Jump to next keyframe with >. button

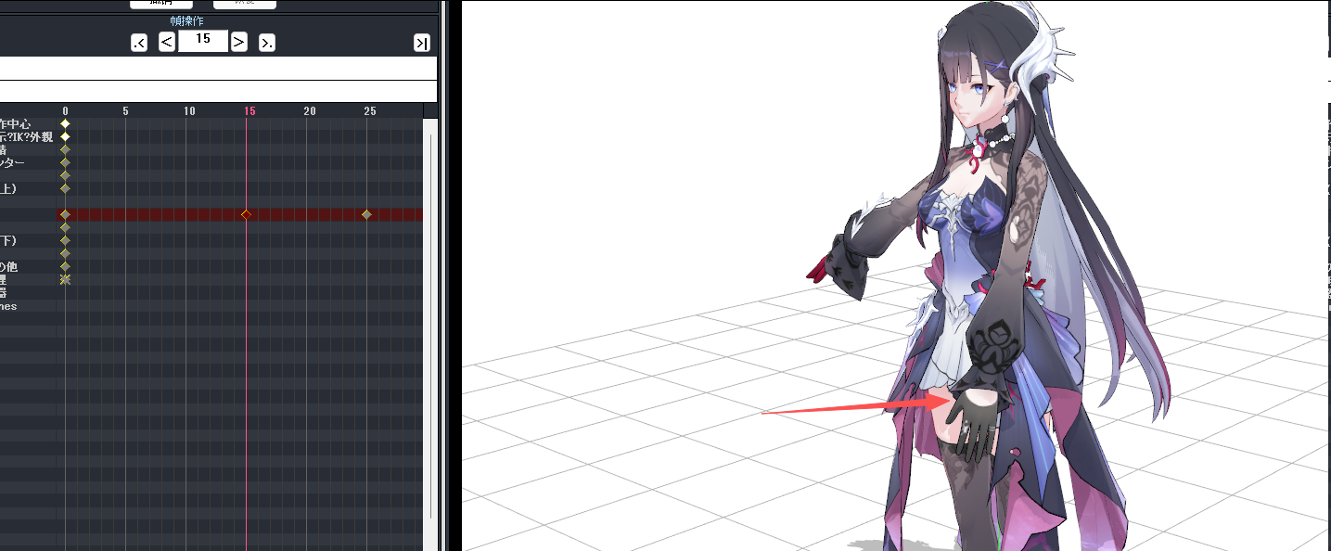coord(266,42)
